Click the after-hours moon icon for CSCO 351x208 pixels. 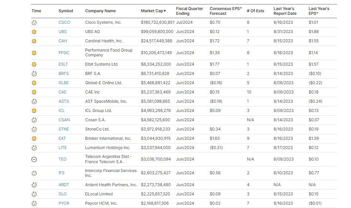(34, 22)
